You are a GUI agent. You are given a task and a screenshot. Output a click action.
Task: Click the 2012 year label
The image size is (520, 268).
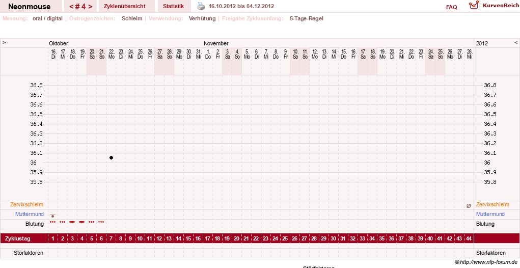pos(482,43)
